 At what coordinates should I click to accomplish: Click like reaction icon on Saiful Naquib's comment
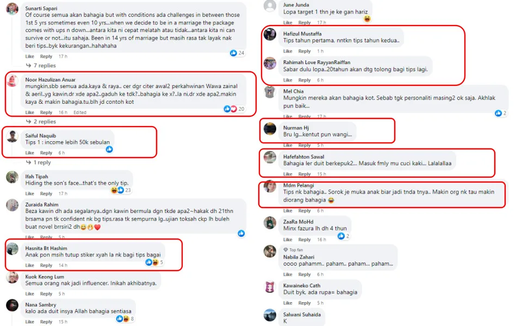109,149
